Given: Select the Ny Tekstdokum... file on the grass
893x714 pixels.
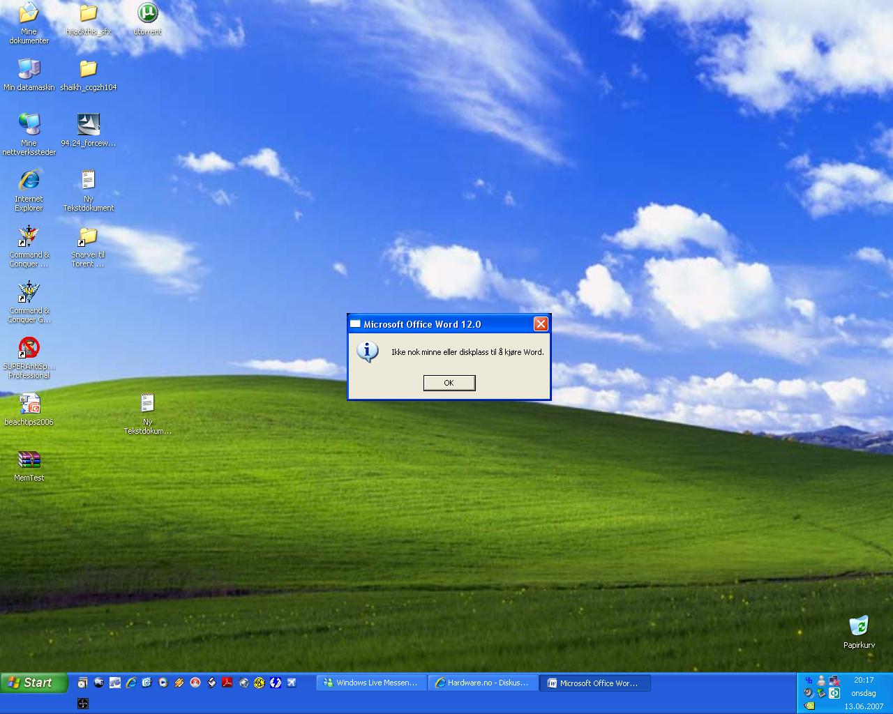Looking at the screenshot, I should 147,413.
